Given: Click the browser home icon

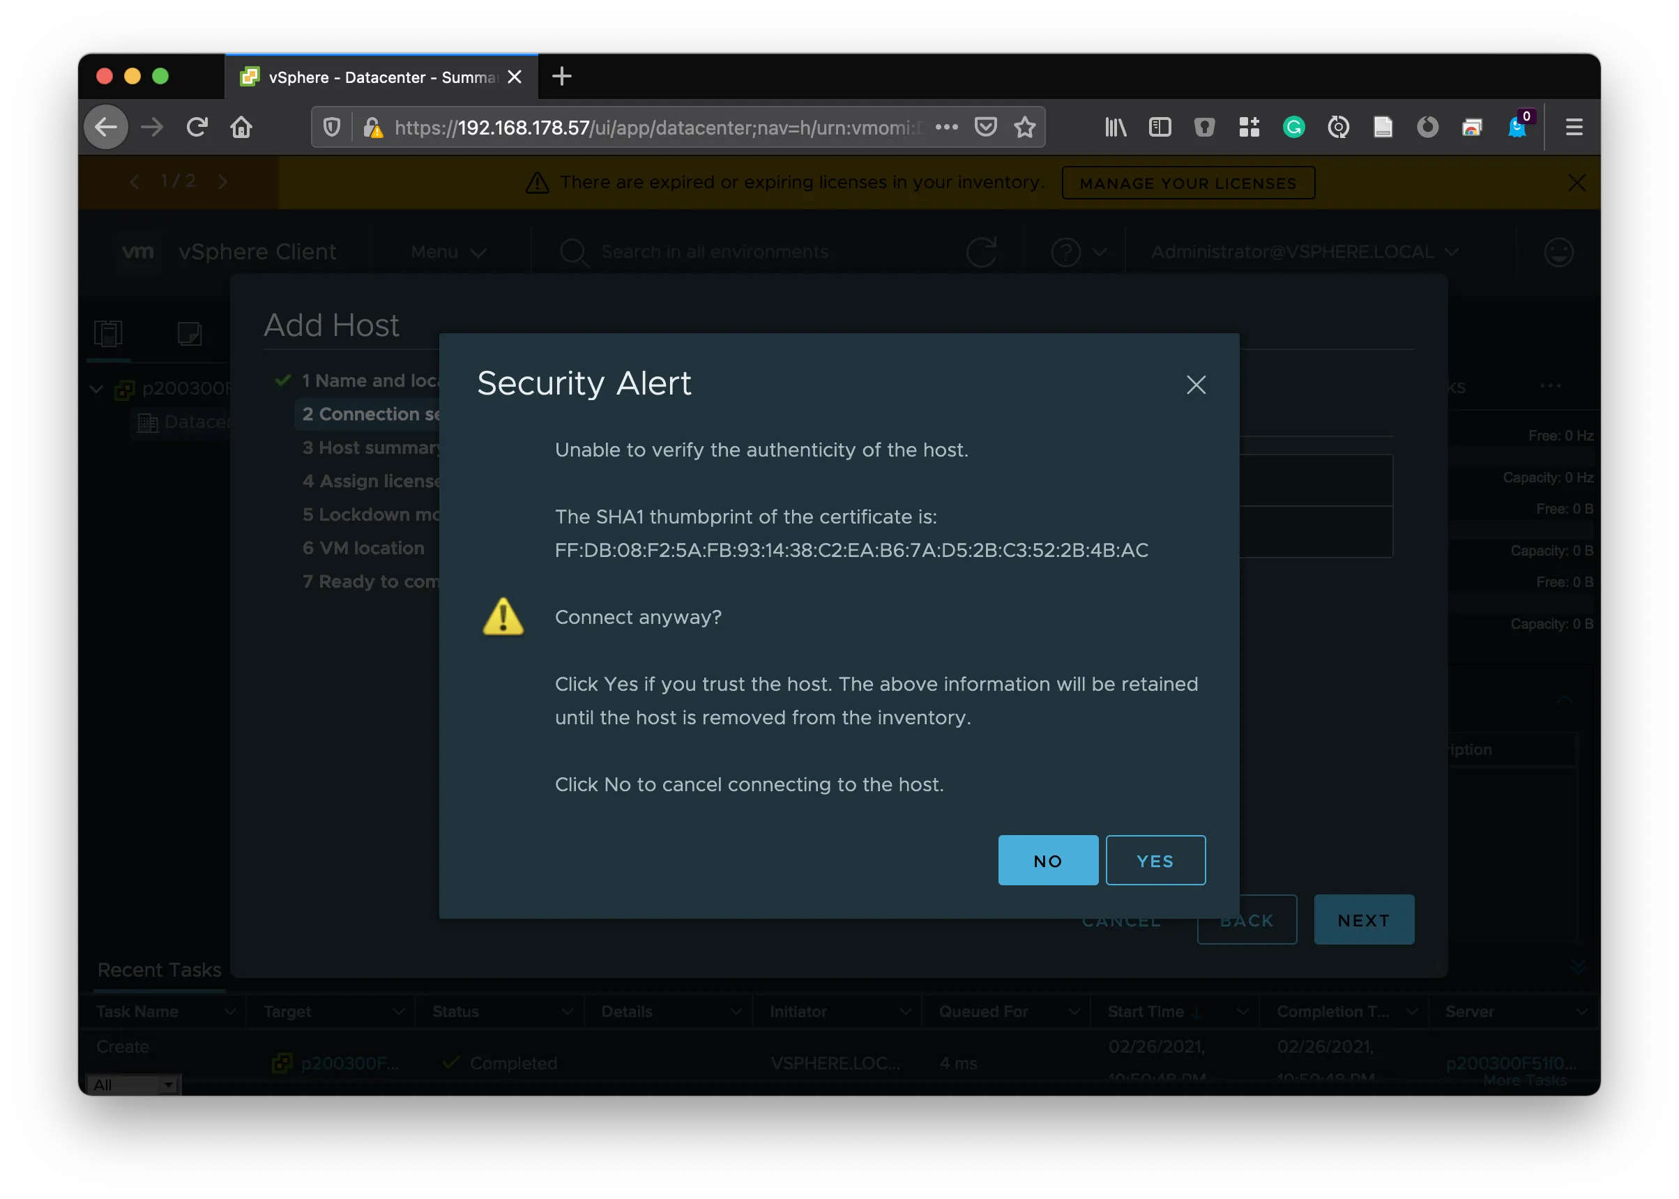Looking at the screenshot, I should coord(241,128).
